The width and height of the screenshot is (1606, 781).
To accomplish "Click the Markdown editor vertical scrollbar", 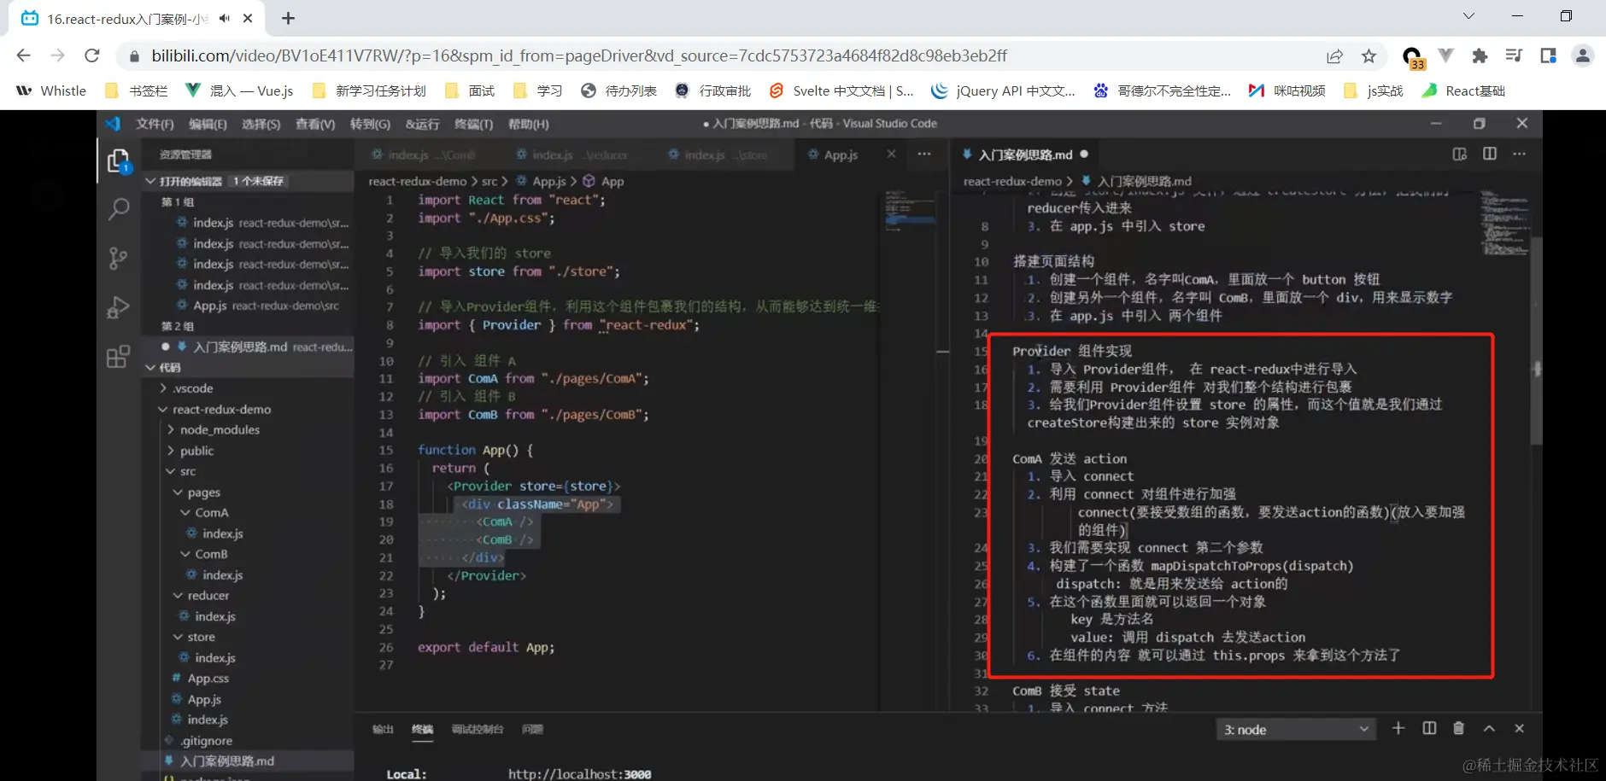I will (1537, 341).
